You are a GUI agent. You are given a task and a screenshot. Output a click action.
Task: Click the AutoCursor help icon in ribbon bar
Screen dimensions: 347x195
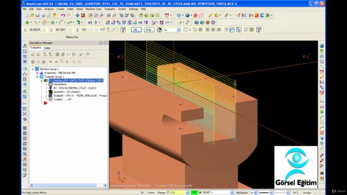coord(123,30)
